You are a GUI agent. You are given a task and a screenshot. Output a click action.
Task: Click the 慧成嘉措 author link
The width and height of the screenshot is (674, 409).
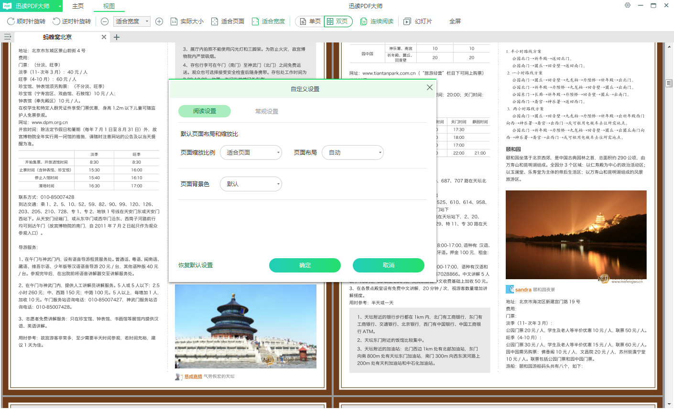click(x=193, y=377)
